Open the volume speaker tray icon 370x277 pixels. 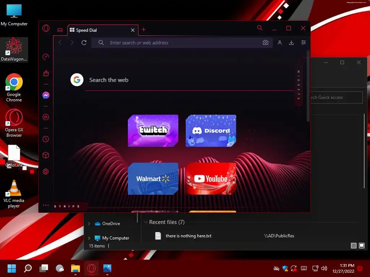tap(324, 268)
